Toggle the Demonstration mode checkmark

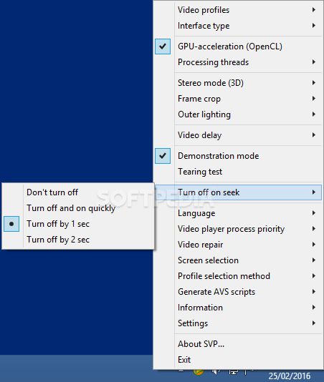(x=163, y=156)
